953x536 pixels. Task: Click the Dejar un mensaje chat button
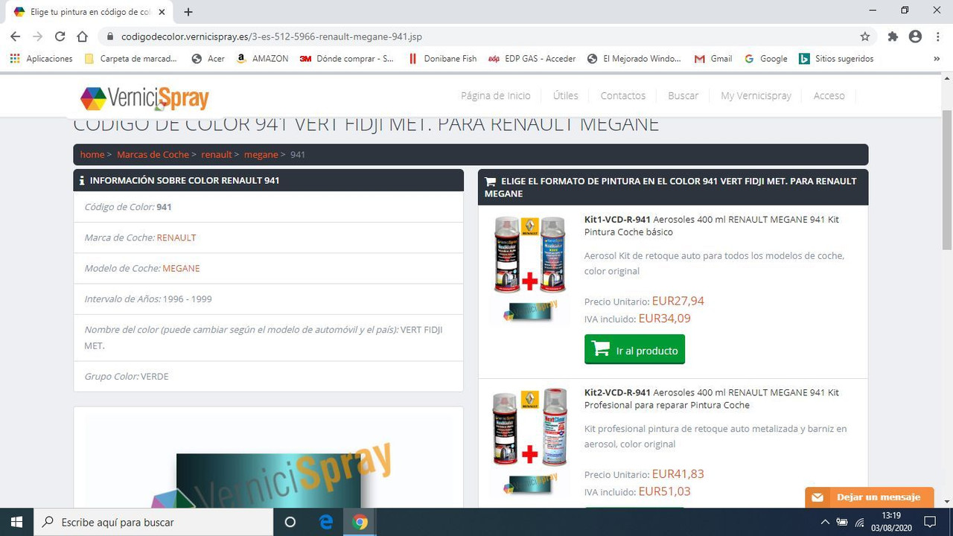(x=870, y=497)
